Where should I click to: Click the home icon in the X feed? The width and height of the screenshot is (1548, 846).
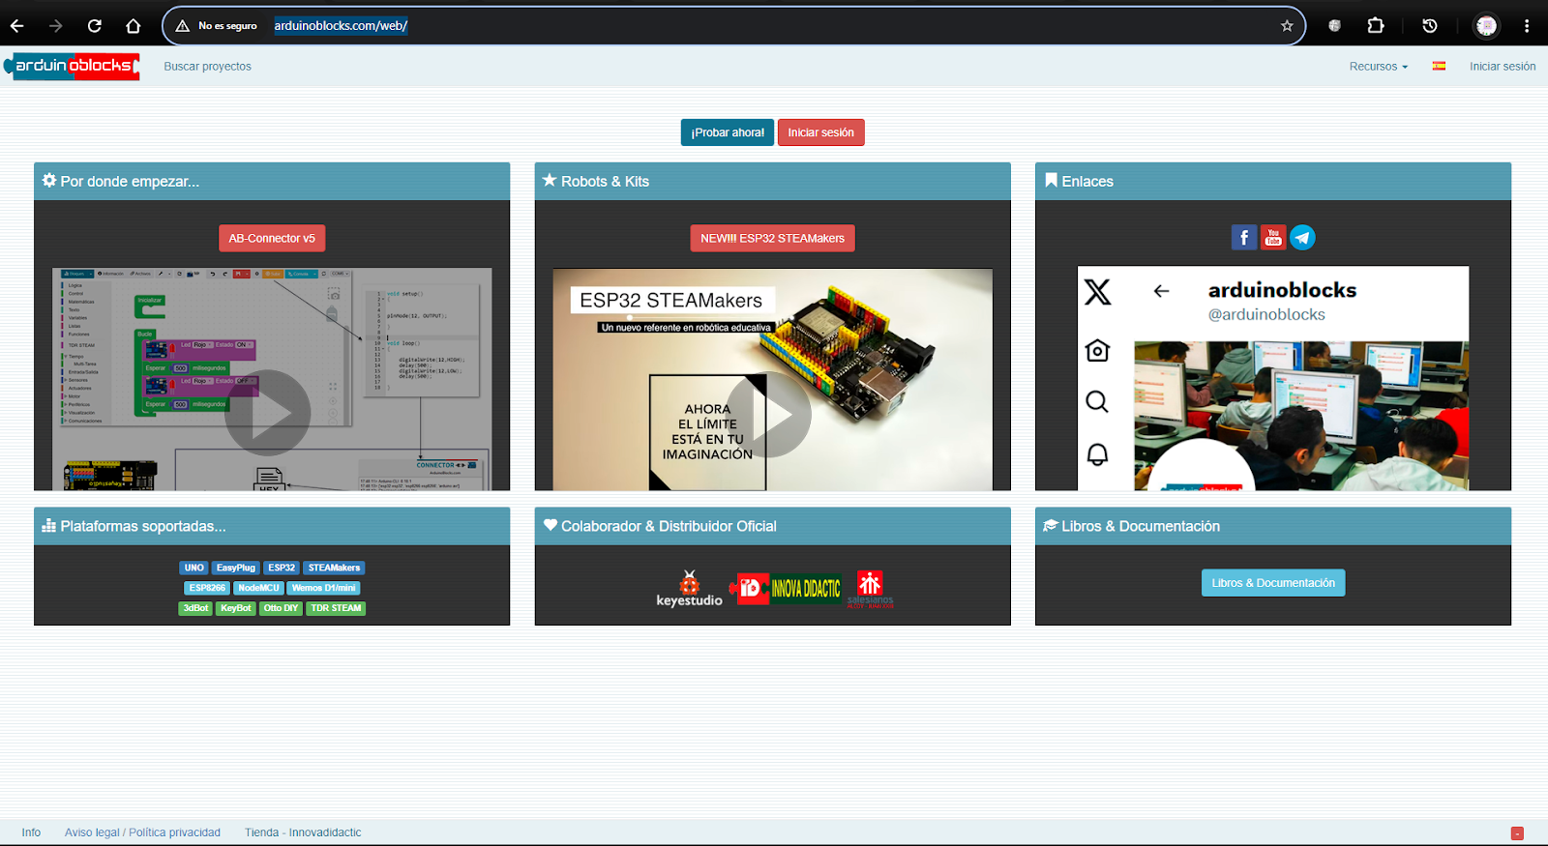click(x=1097, y=350)
